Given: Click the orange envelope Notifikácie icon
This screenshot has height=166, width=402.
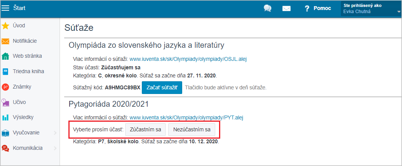Looking at the screenshot, I should coord(5,41).
